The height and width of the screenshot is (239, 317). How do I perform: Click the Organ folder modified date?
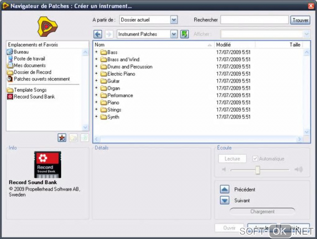233,88
